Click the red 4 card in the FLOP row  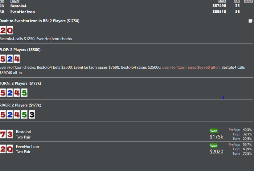click(17, 59)
